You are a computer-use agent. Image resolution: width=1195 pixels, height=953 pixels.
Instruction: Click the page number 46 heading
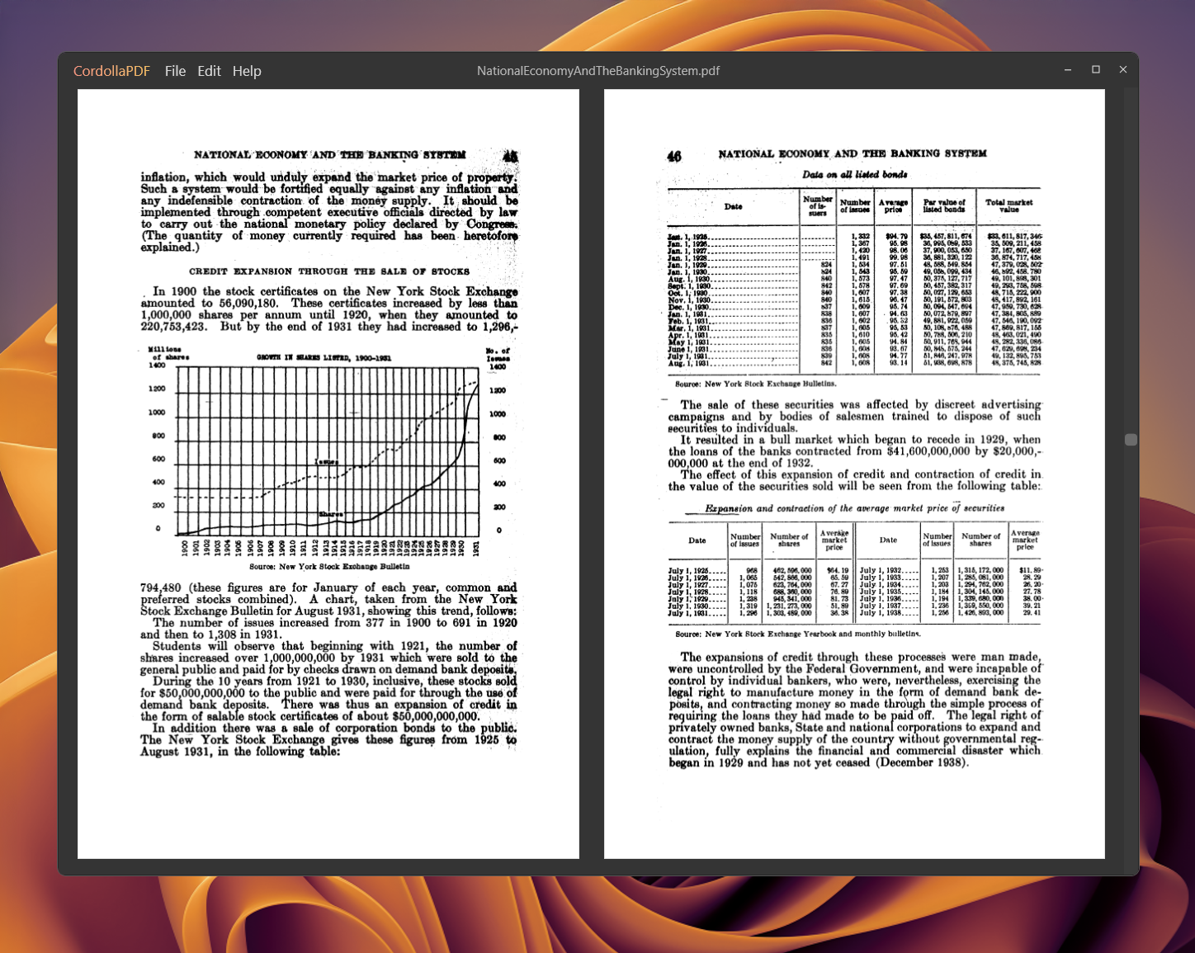pos(673,153)
